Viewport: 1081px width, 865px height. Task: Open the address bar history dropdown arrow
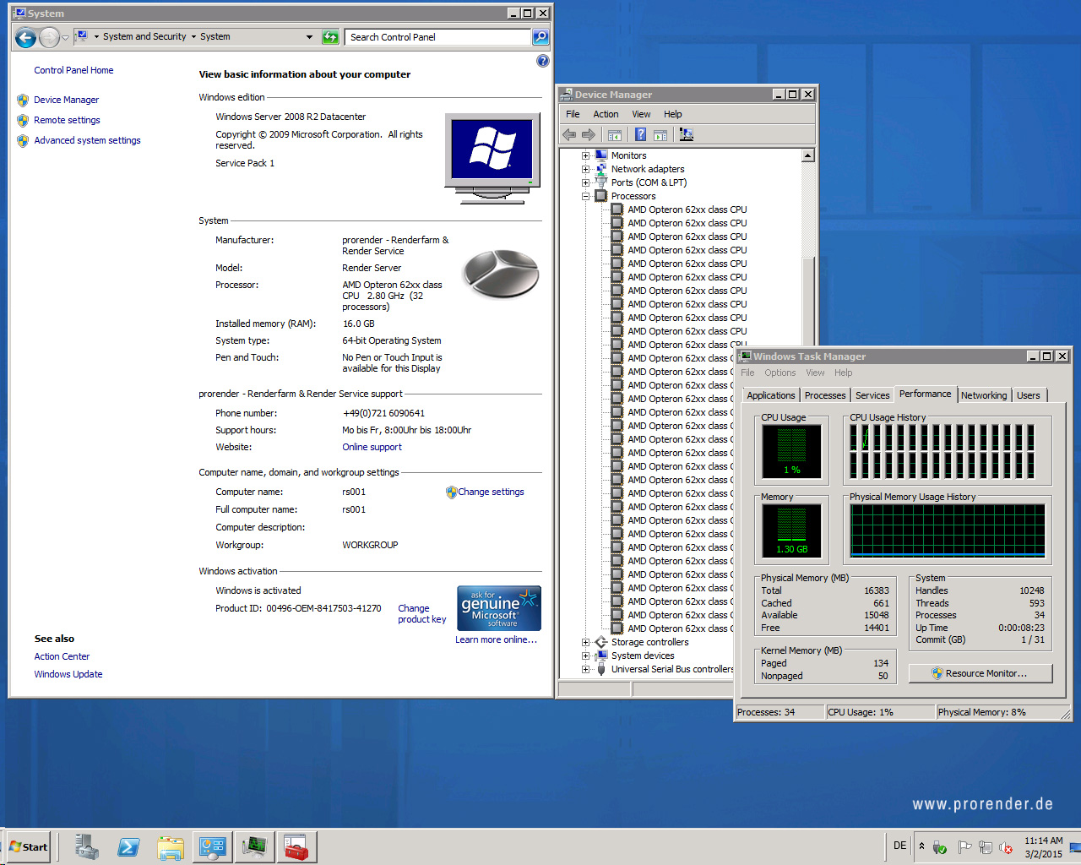[309, 37]
